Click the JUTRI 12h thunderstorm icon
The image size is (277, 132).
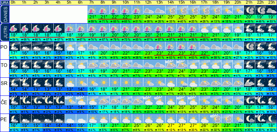coord(148,28)
